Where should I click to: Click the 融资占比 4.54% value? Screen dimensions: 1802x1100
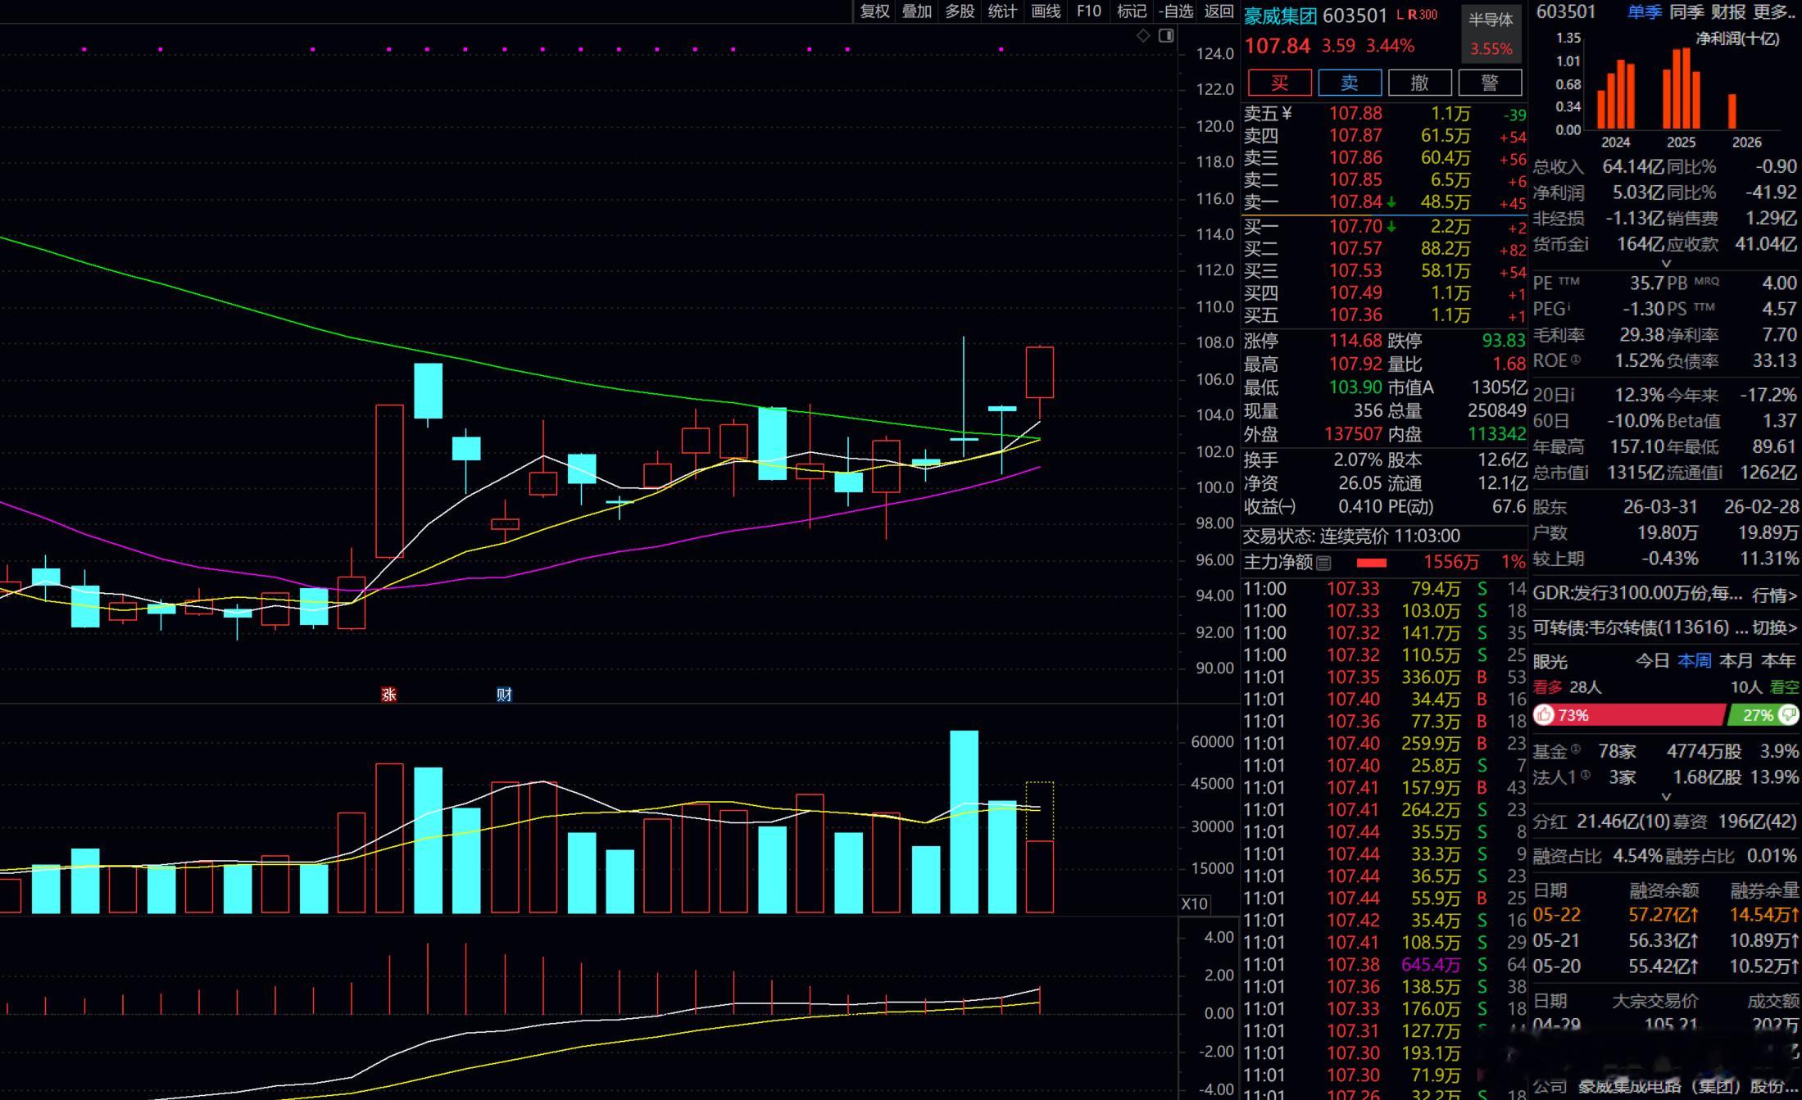[1637, 856]
